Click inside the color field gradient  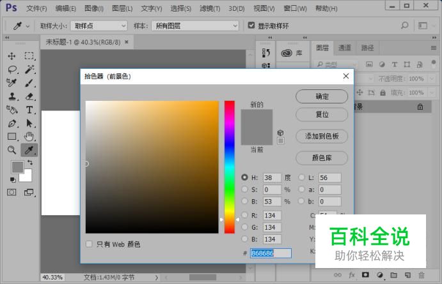point(152,167)
